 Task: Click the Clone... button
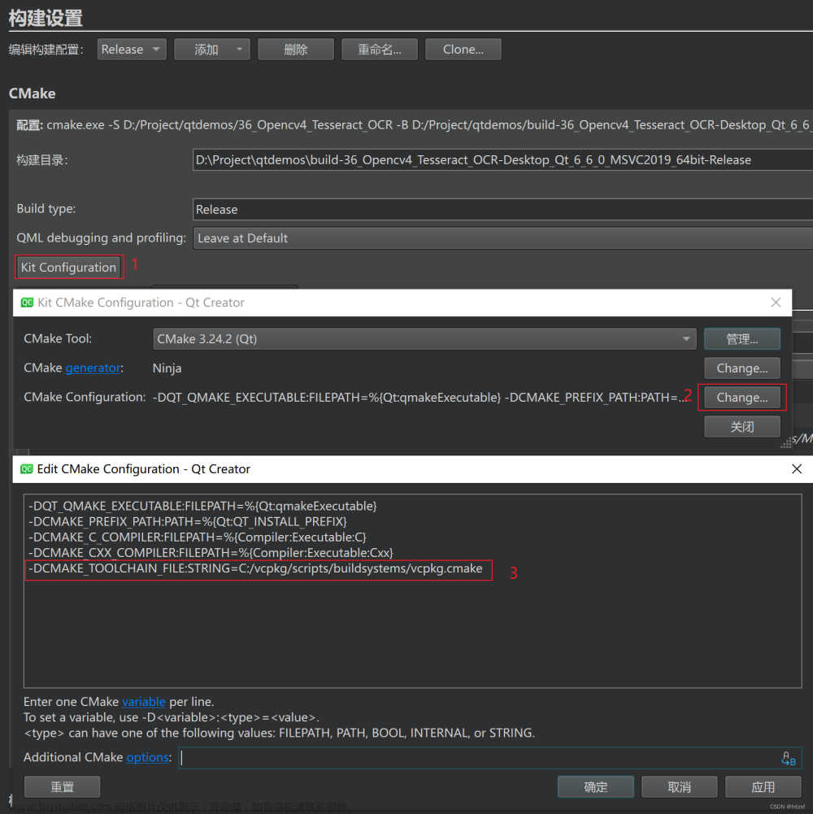[463, 50]
